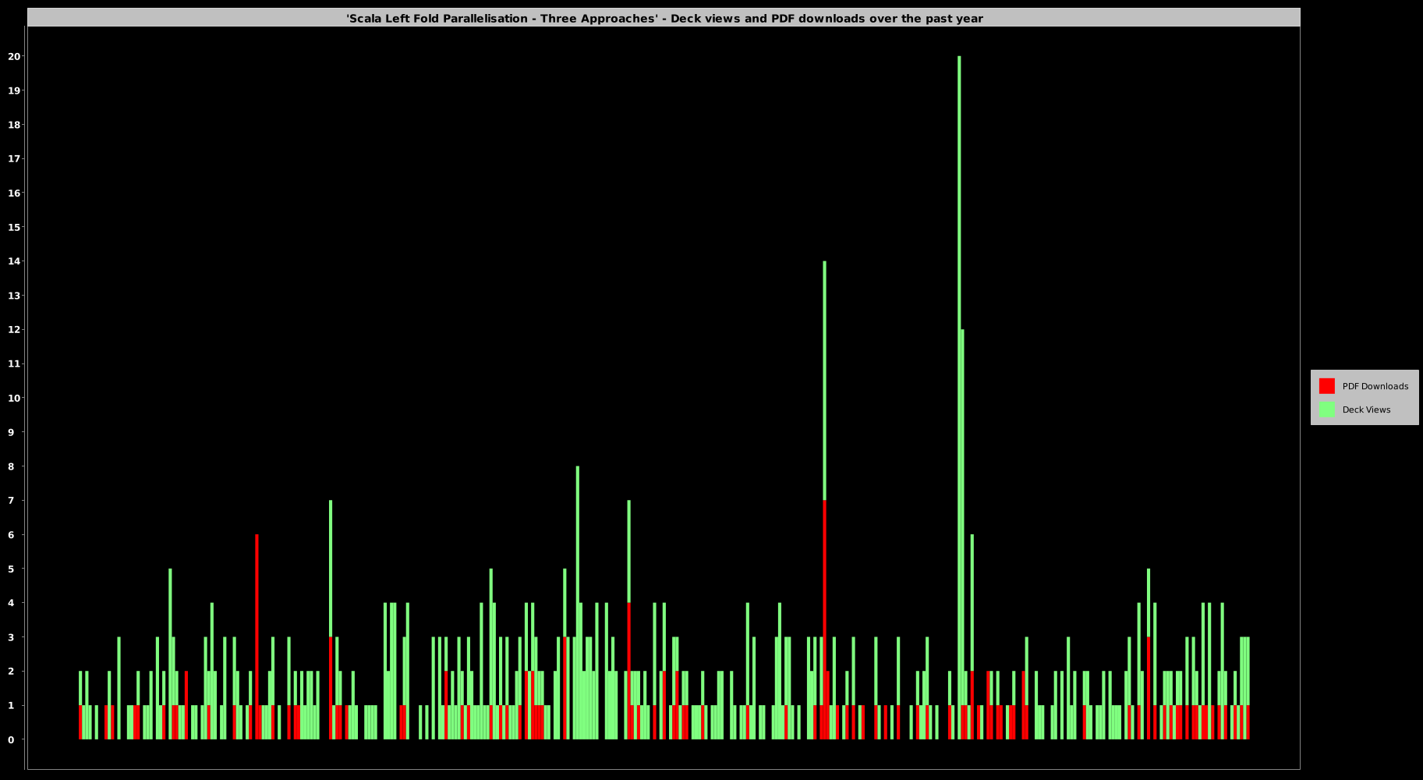Click the y-axis label 19
This screenshot has width=1423, height=780.
coord(13,90)
